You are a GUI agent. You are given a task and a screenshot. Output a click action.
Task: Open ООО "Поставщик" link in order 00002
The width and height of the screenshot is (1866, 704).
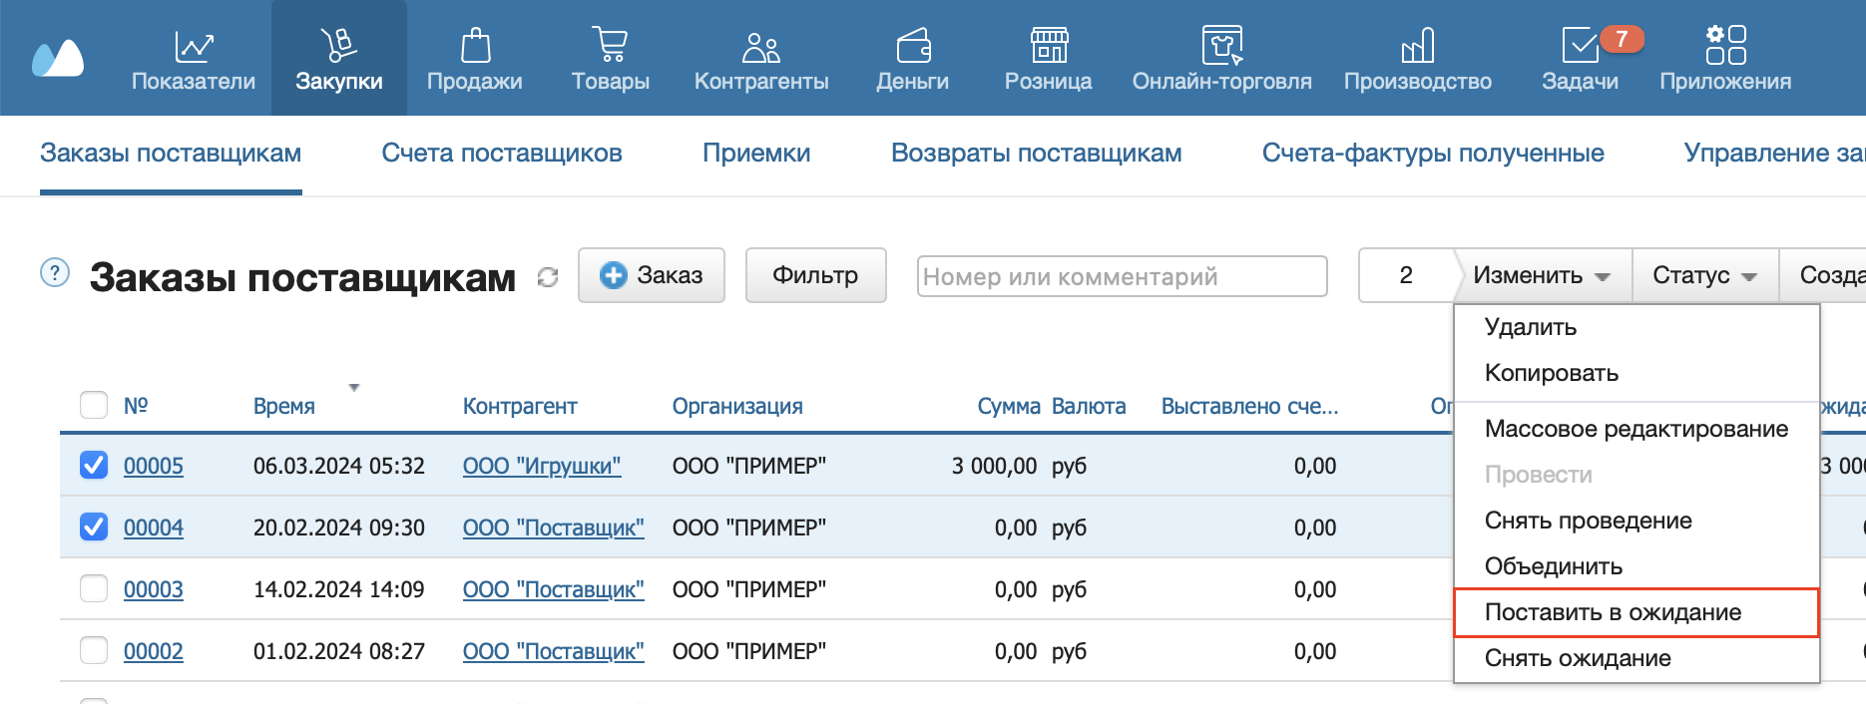554,651
